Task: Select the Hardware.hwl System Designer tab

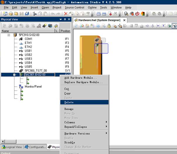Action: pyautogui.click(x=99, y=20)
